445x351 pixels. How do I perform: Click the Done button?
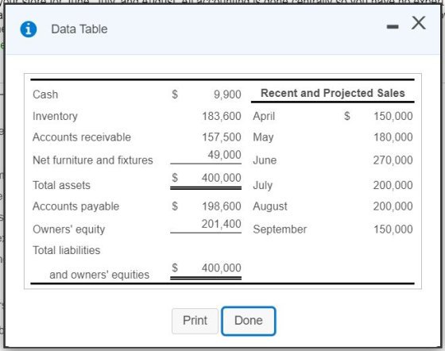[x=248, y=321]
